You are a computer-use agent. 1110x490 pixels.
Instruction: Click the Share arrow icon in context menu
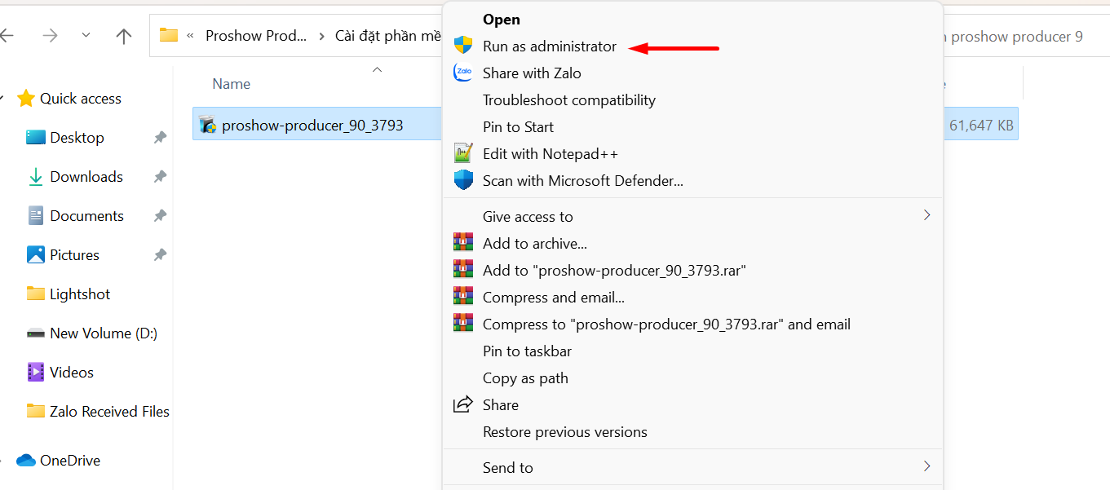click(463, 404)
